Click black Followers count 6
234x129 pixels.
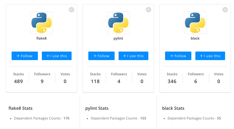(196, 81)
